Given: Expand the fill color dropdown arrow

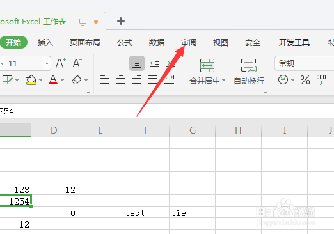Looking at the screenshot, I should (x=40, y=80).
